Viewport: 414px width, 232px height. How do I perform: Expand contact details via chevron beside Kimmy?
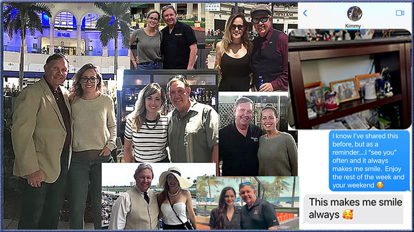coord(363,26)
